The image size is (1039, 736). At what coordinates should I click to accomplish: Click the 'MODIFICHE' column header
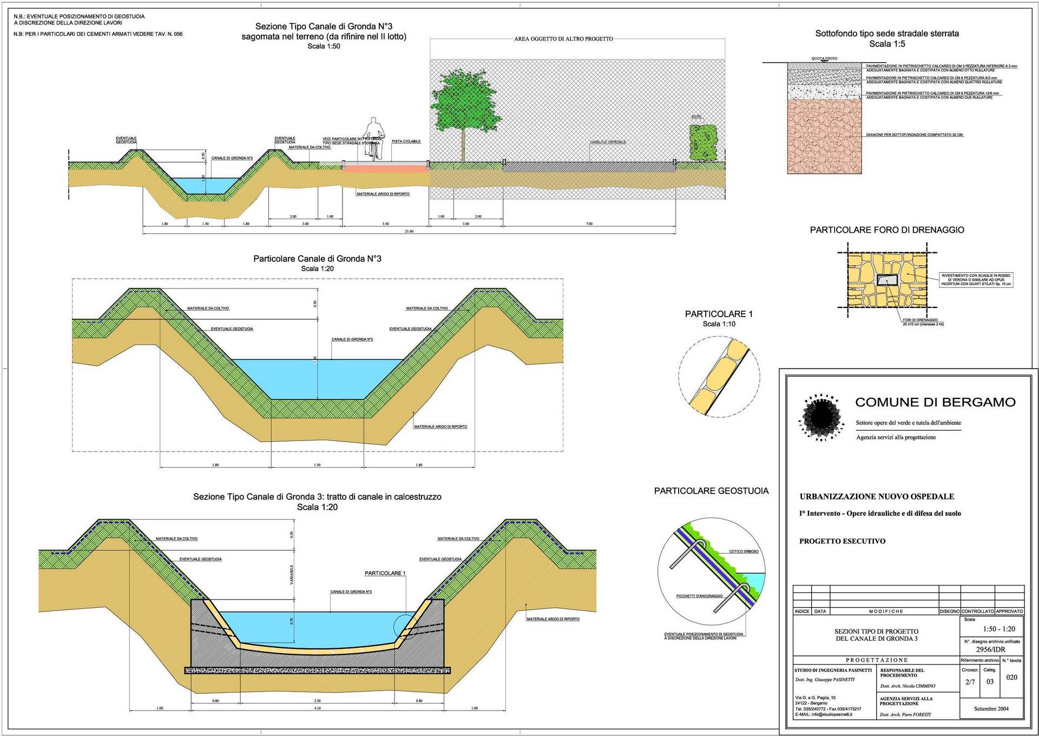coord(886,612)
